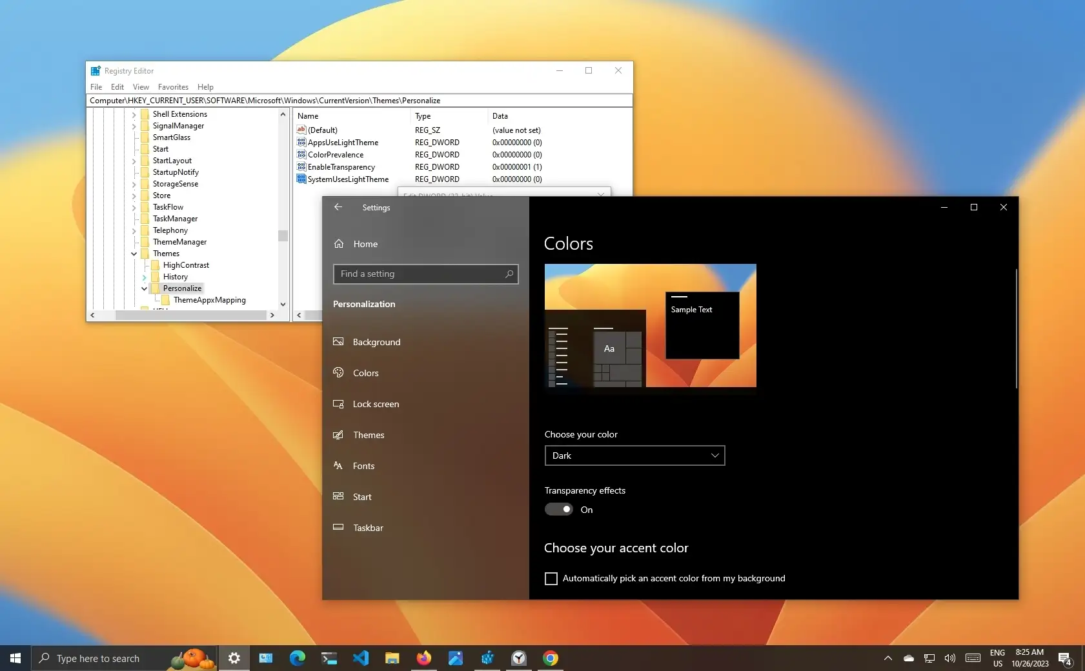Image resolution: width=1085 pixels, height=671 pixels.
Task: Turn off the Transparency effects toggle
Action: tap(557, 509)
